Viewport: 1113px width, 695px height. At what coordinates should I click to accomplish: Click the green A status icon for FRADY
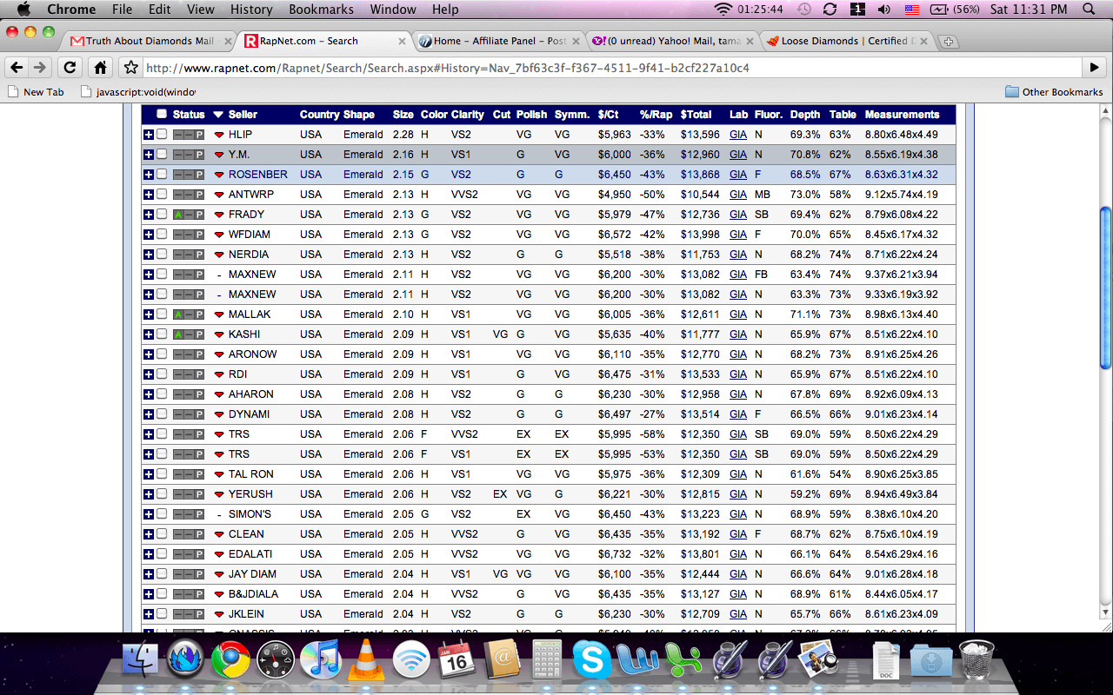point(178,215)
